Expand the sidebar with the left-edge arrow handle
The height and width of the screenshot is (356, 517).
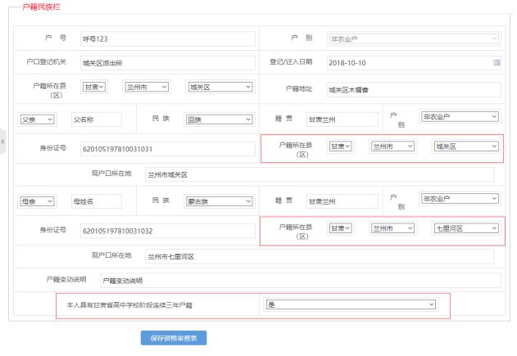coord(2,142)
